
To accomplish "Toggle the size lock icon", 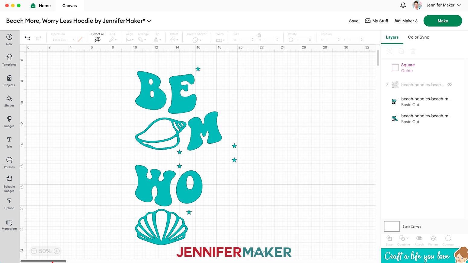I will coord(259,35).
